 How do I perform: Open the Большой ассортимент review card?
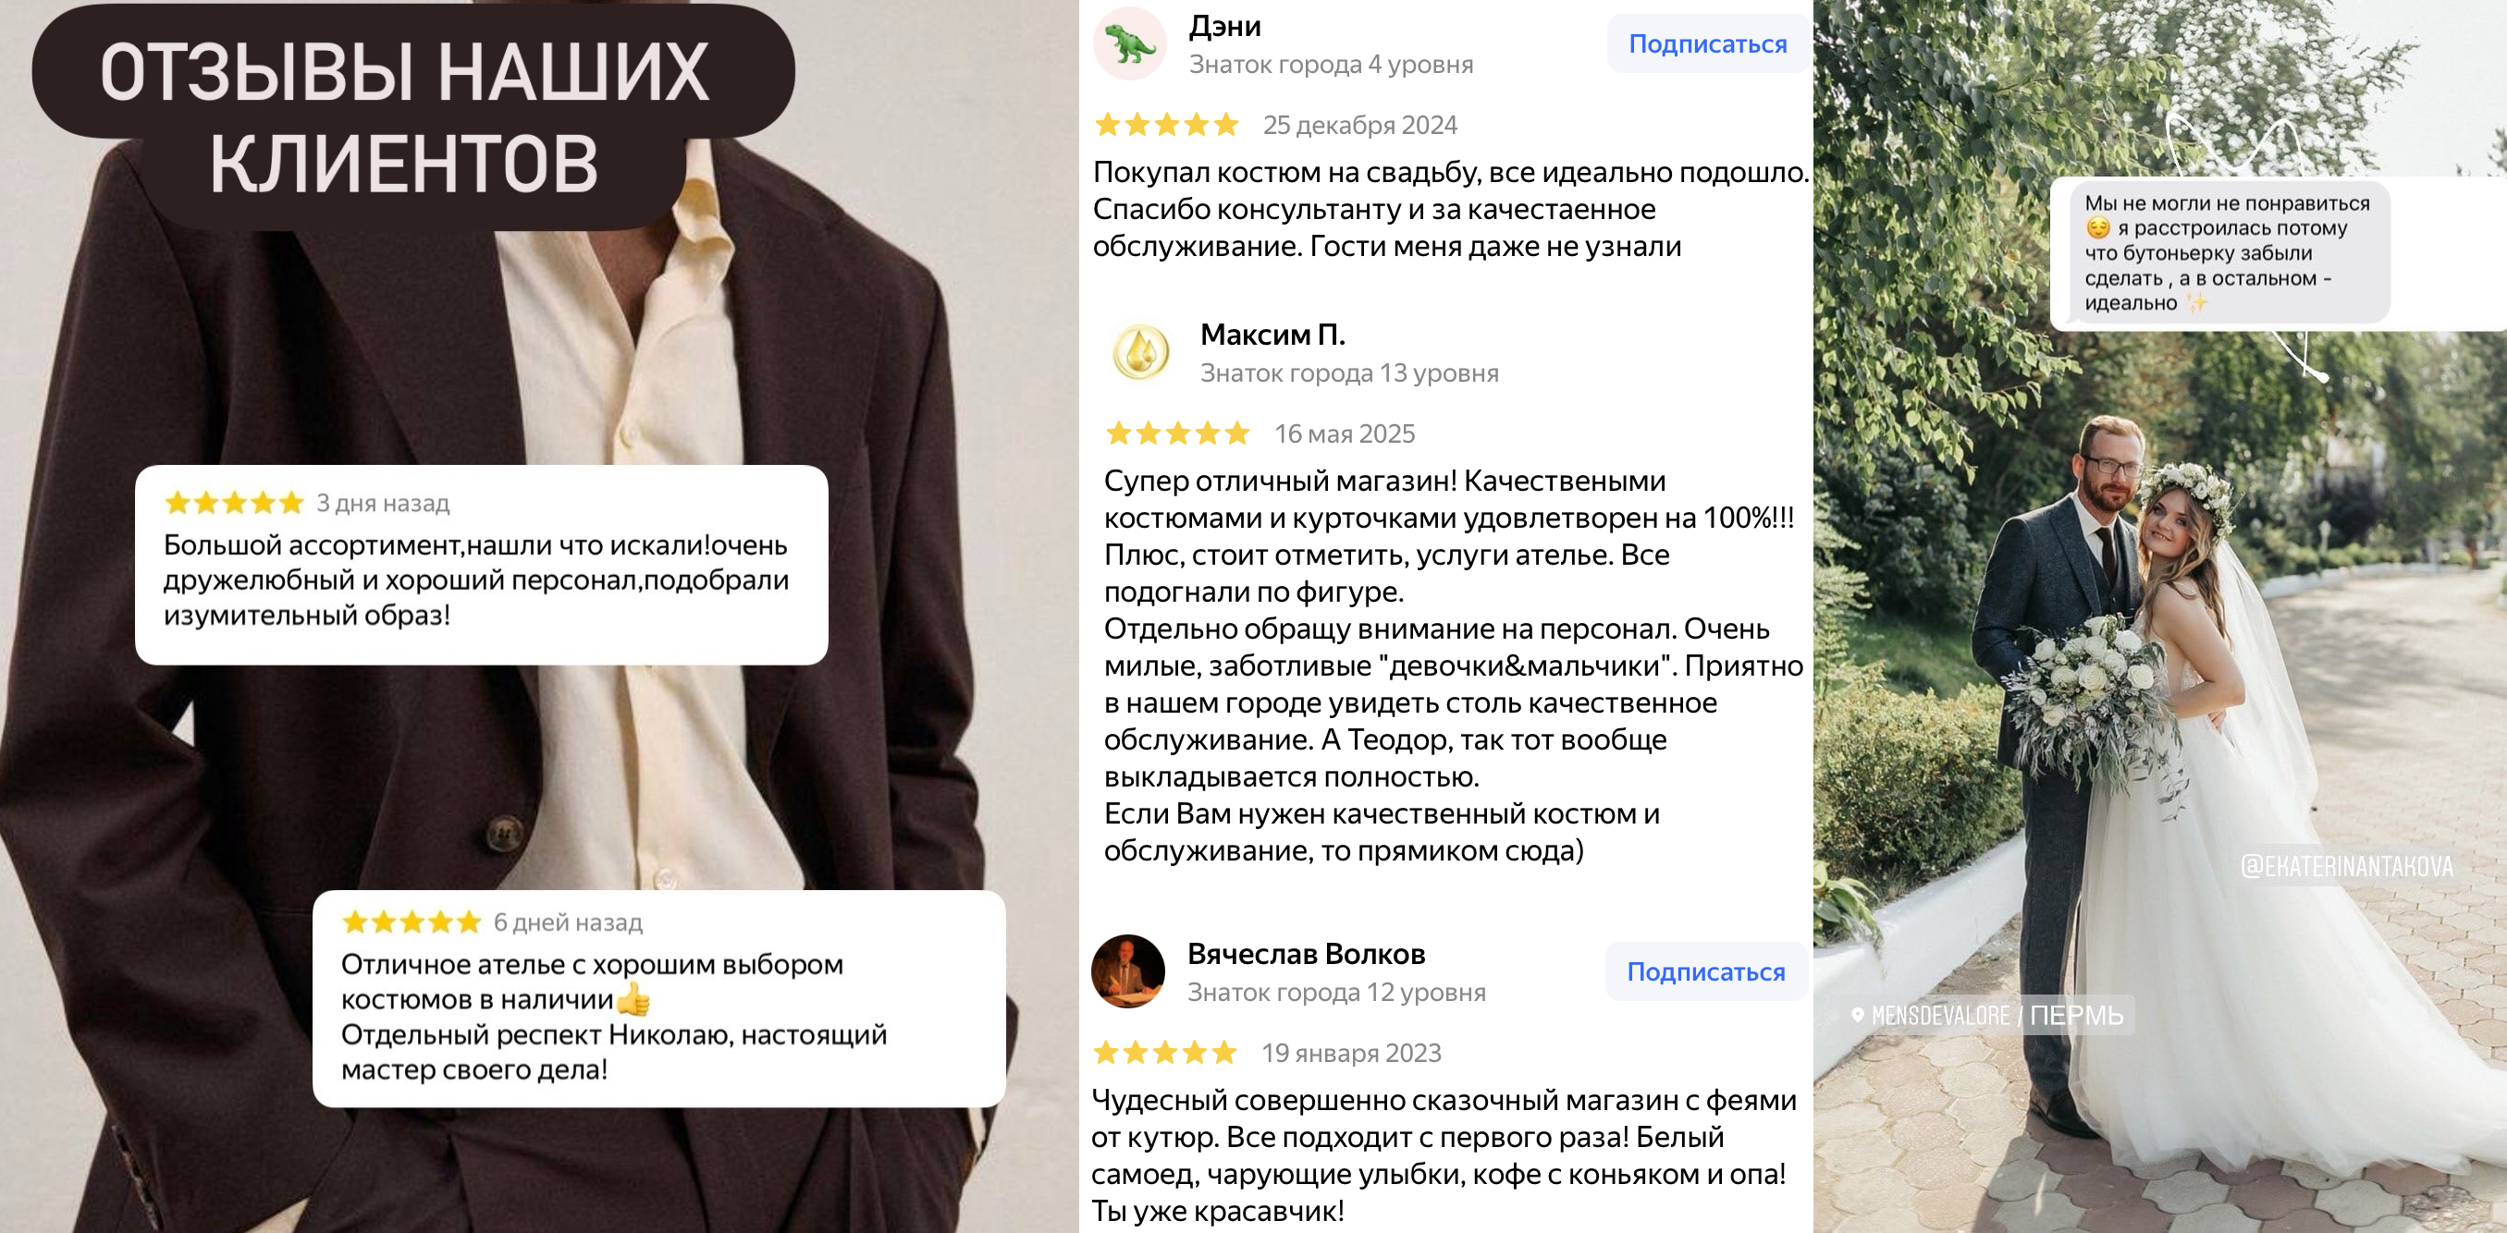pos(482,565)
